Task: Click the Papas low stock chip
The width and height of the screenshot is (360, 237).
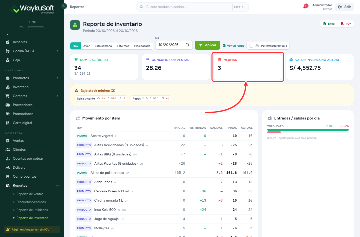Action: click(x=151, y=99)
